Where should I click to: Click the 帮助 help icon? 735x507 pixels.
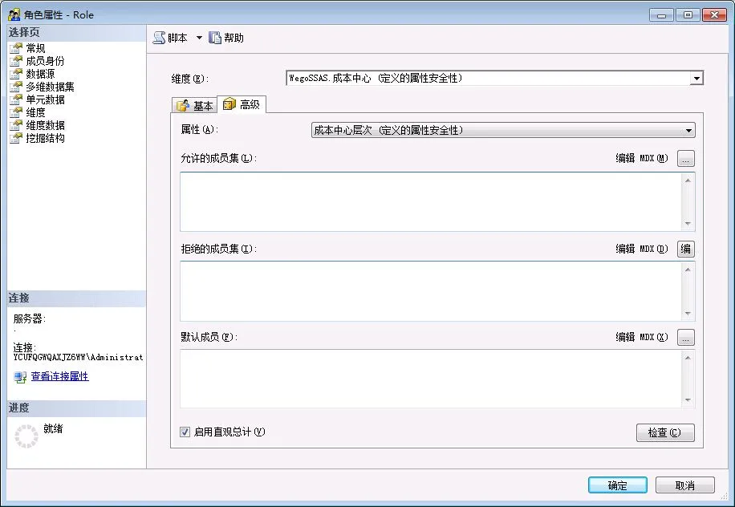point(215,38)
